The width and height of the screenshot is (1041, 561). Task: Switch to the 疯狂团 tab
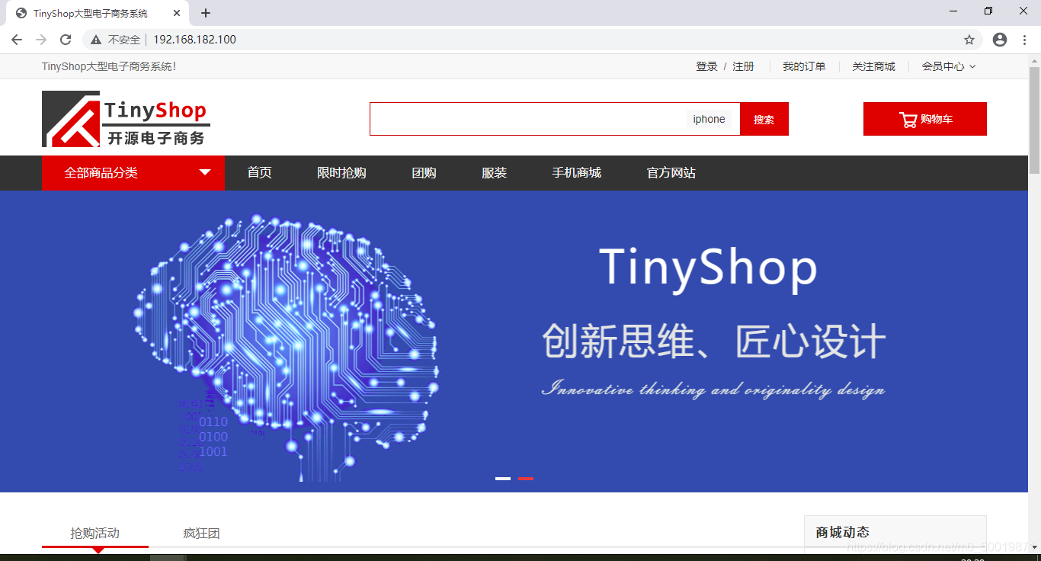(x=201, y=534)
